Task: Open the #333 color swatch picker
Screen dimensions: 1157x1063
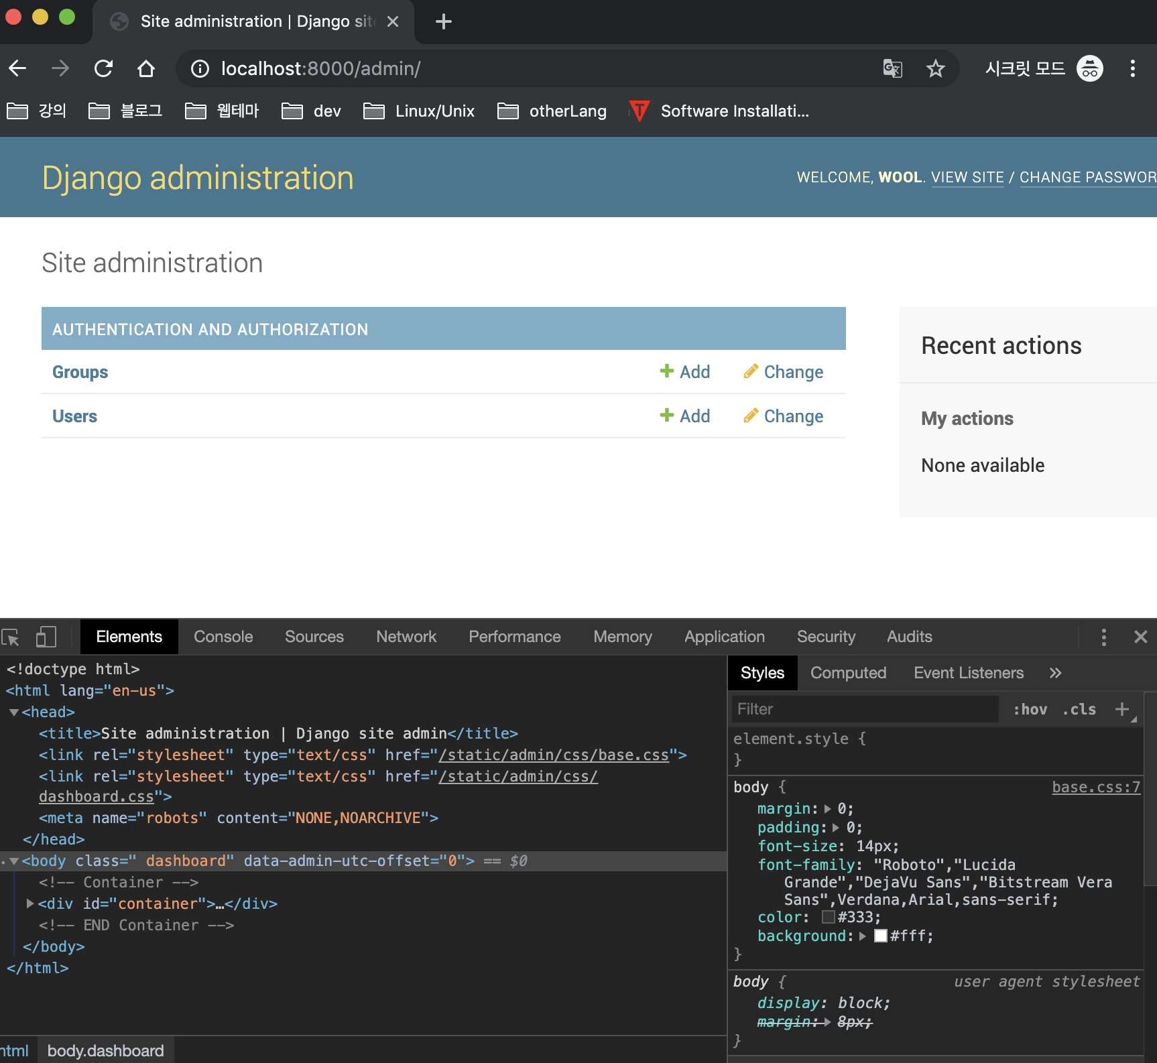Action: click(829, 917)
